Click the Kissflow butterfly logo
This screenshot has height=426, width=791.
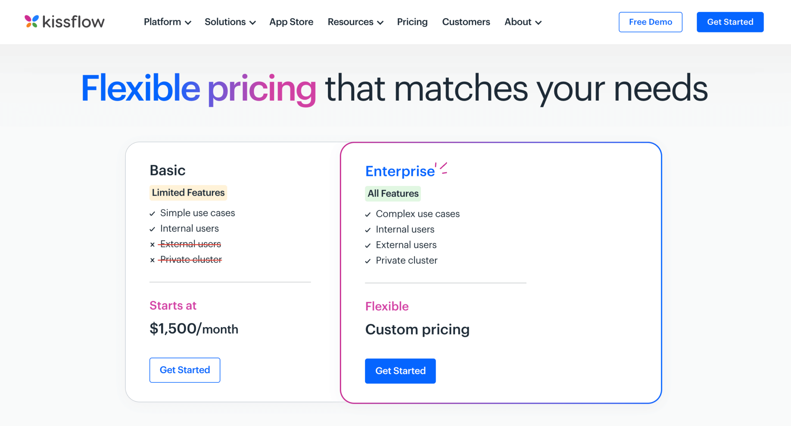(32, 22)
